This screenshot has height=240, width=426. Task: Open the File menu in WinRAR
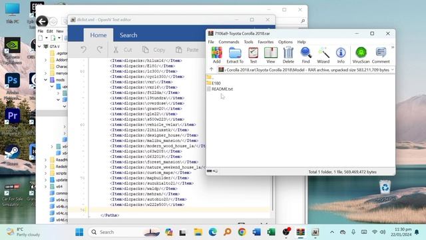[211, 42]
